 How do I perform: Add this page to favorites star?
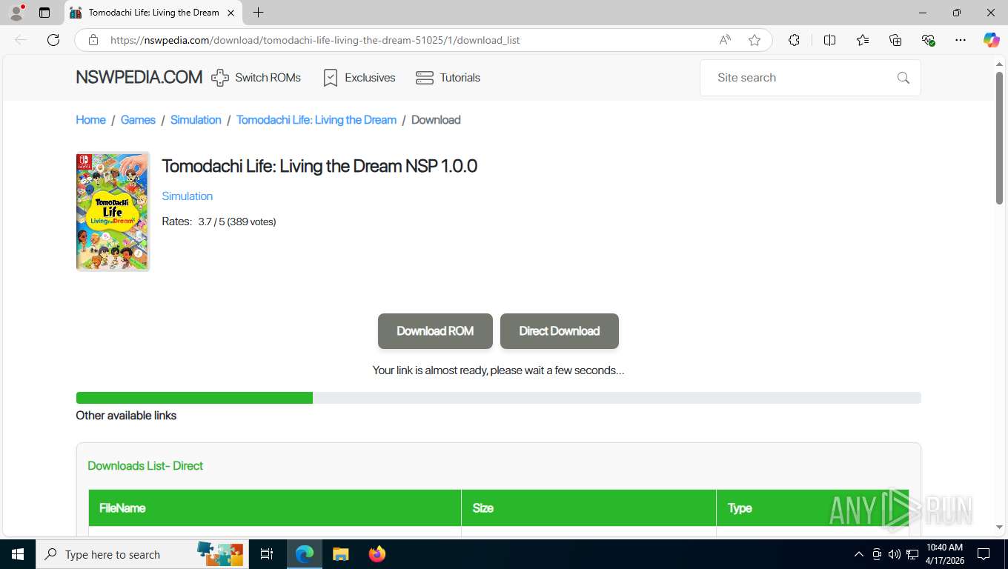click(755, 40)
